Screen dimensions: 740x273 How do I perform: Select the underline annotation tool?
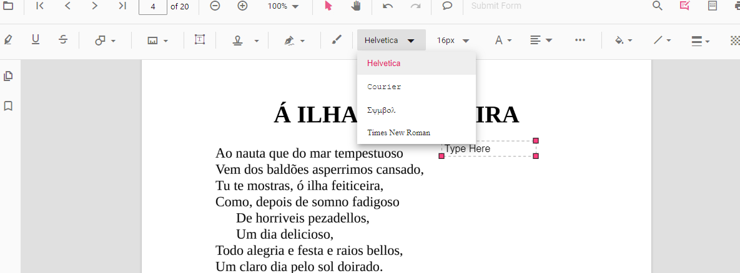click(x=36, y=39)
